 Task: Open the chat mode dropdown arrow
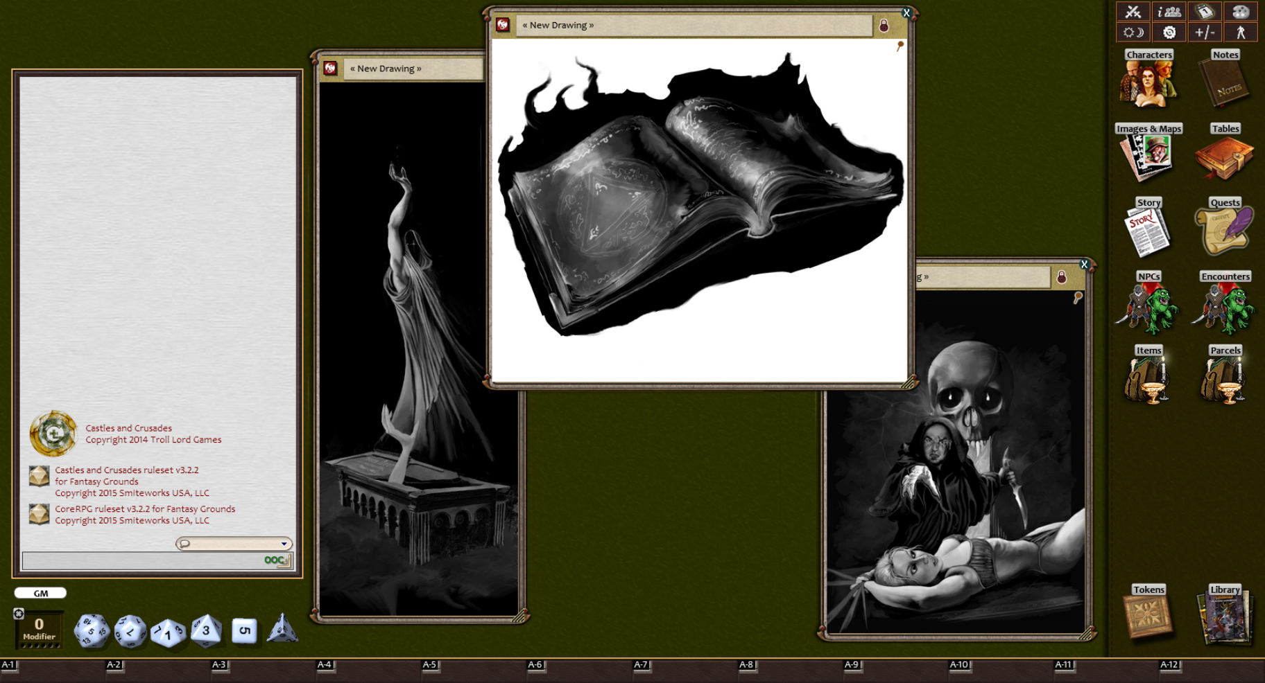(283, 544)
